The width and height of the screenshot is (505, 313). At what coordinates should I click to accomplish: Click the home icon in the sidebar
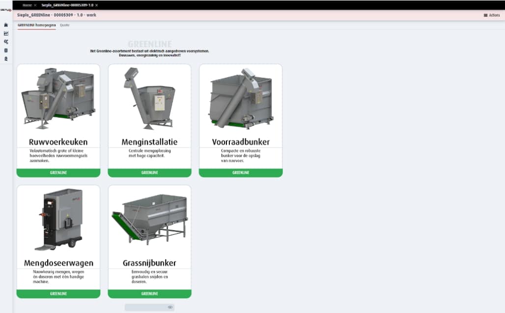6,25
